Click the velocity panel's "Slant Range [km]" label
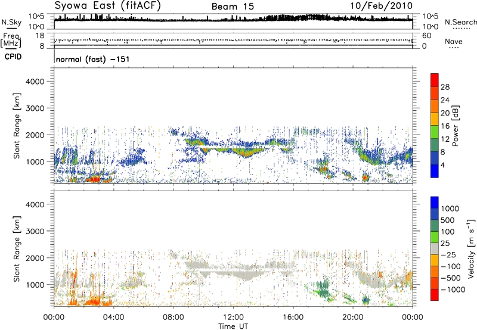The image size is (477, 330). coord(17,249)
